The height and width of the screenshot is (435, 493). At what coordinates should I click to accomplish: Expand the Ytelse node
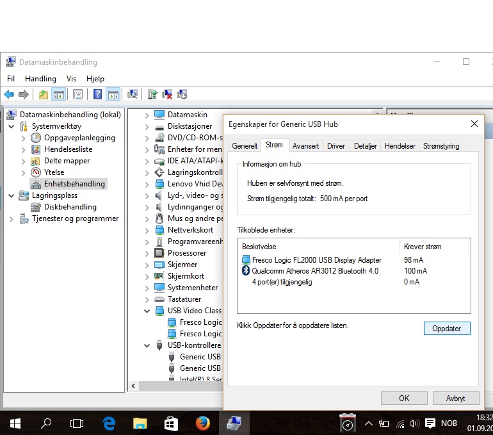pos(23,173)
